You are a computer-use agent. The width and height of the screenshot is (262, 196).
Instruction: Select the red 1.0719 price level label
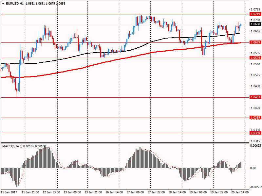coord(255,14)
